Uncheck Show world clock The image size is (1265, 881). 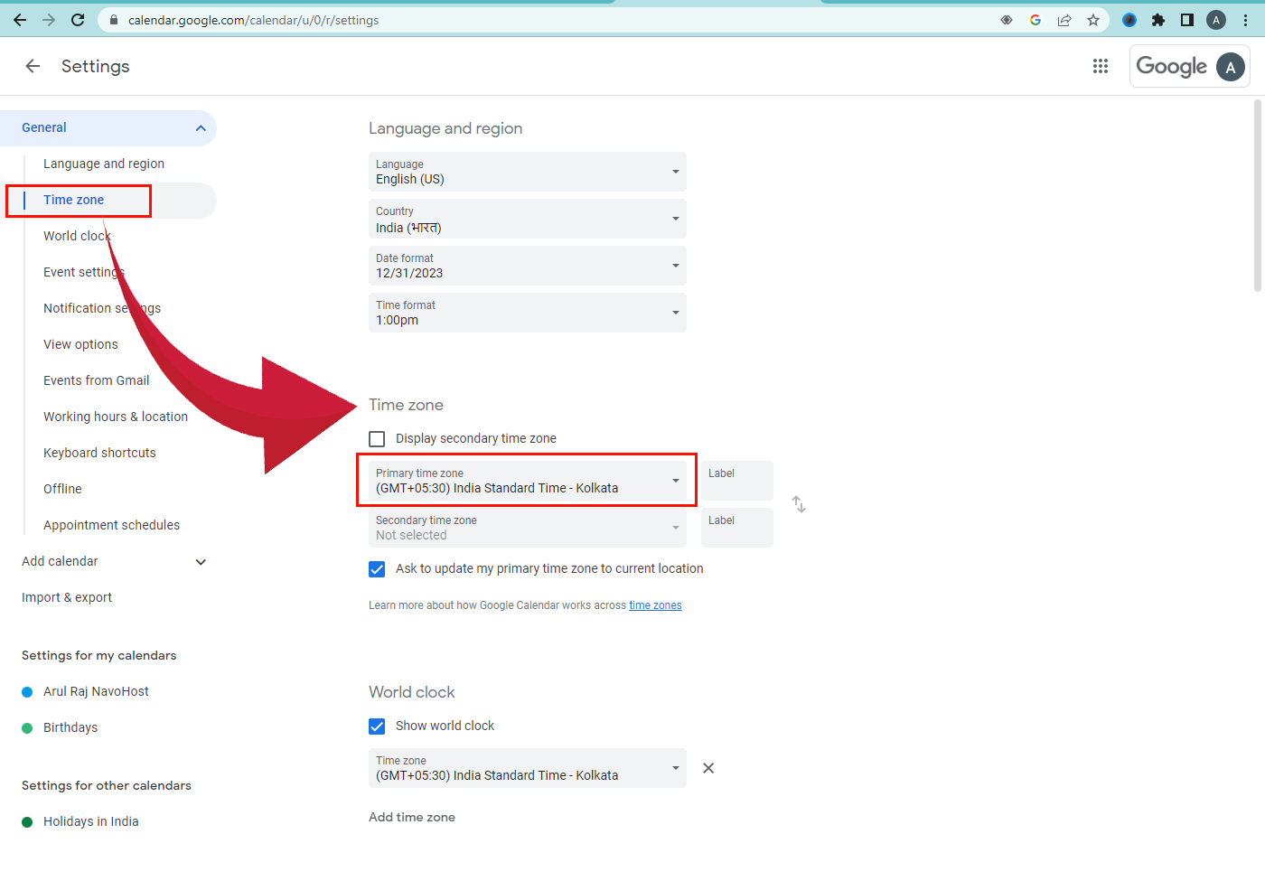click(x=377, y=726)
